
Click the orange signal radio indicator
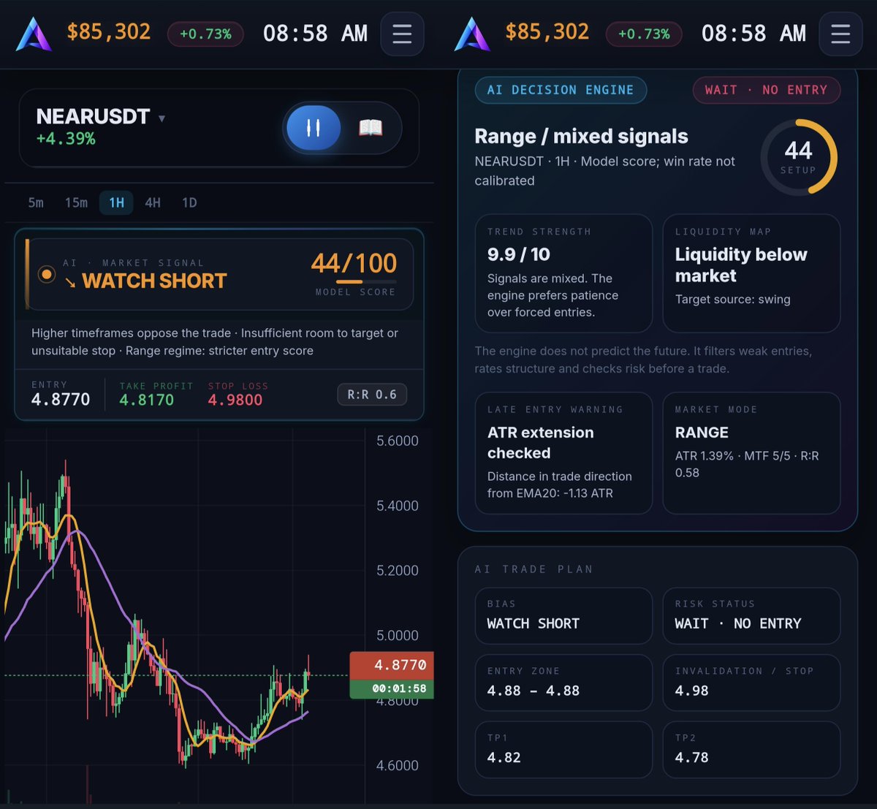click(x=46, y=274)
